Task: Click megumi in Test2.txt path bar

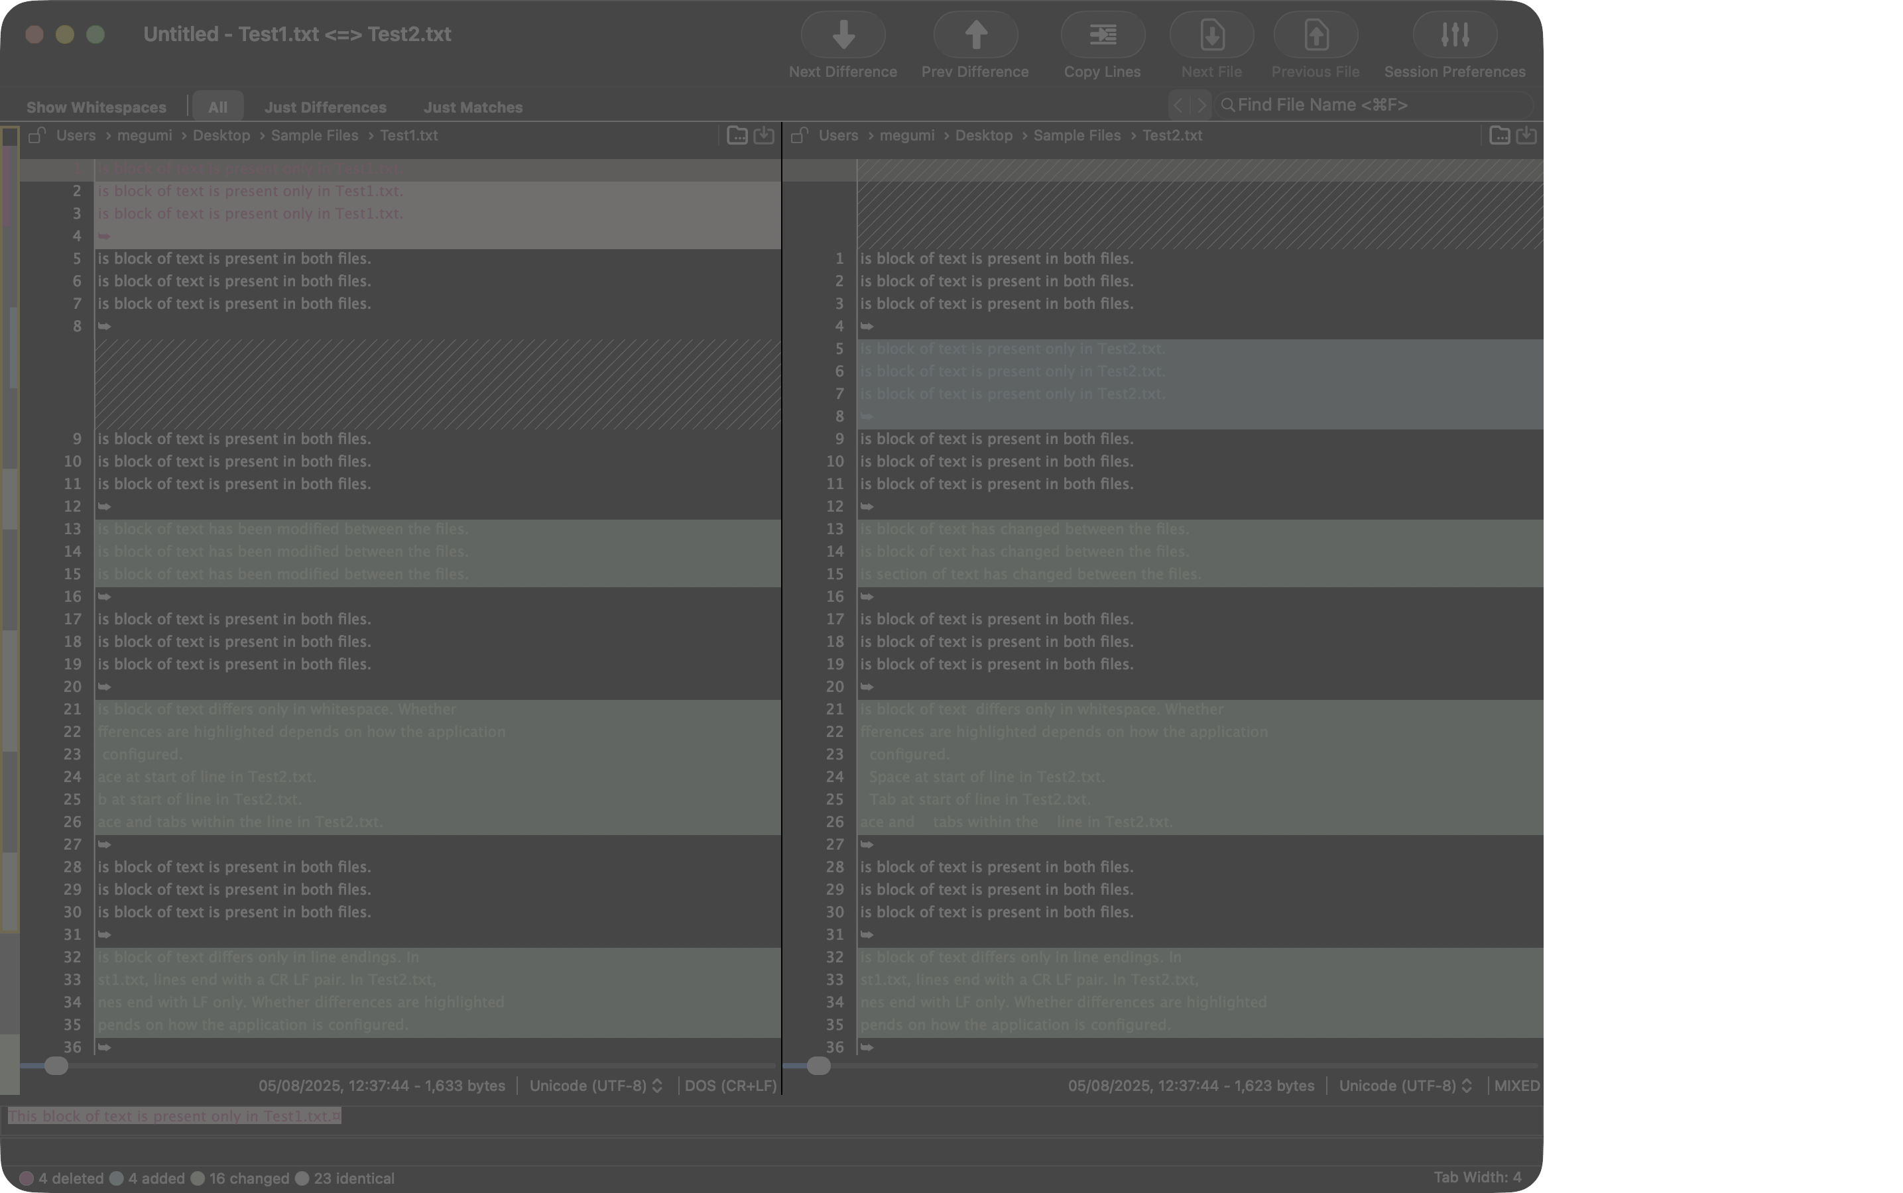Action: [x=907, y=135]
